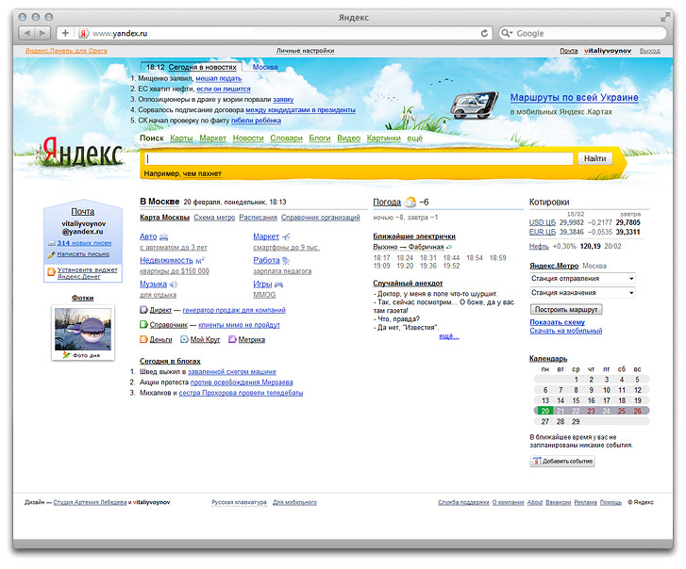Click the icon beside Маркет link
Screen dimensions: 686x569
tap(286, 237)
